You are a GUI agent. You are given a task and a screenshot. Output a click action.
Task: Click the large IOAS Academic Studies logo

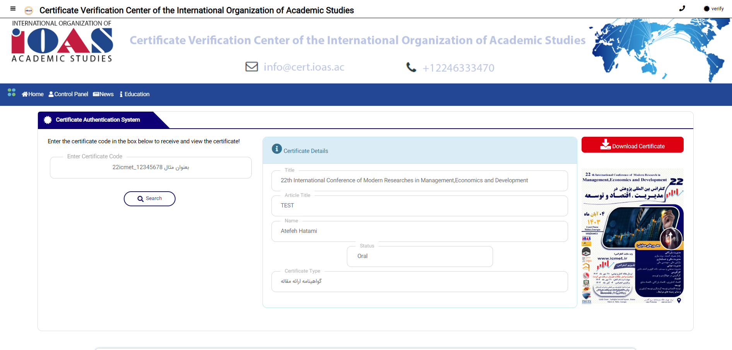[62, 41]
